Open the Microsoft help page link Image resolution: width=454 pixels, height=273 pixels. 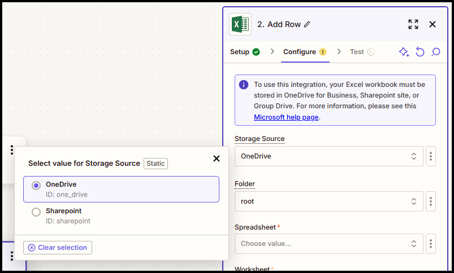coord(286,117)
